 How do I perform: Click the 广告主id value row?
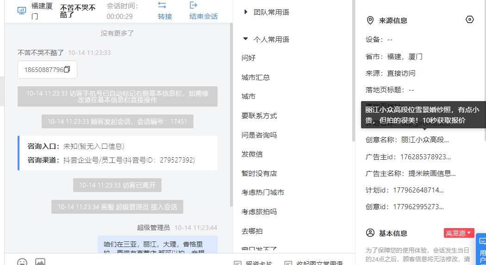(408, 157)
